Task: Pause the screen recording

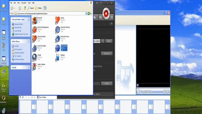Action: coord(112,17)
